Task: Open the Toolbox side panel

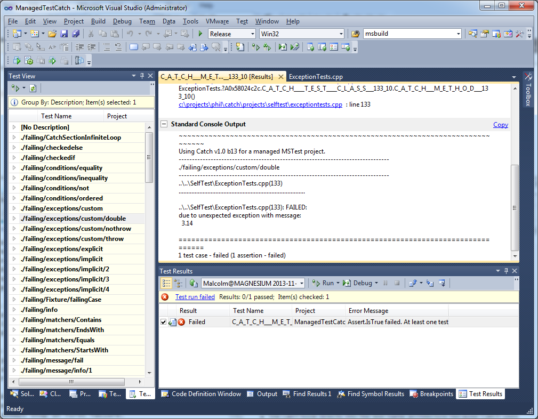Action: pos(528,90)
